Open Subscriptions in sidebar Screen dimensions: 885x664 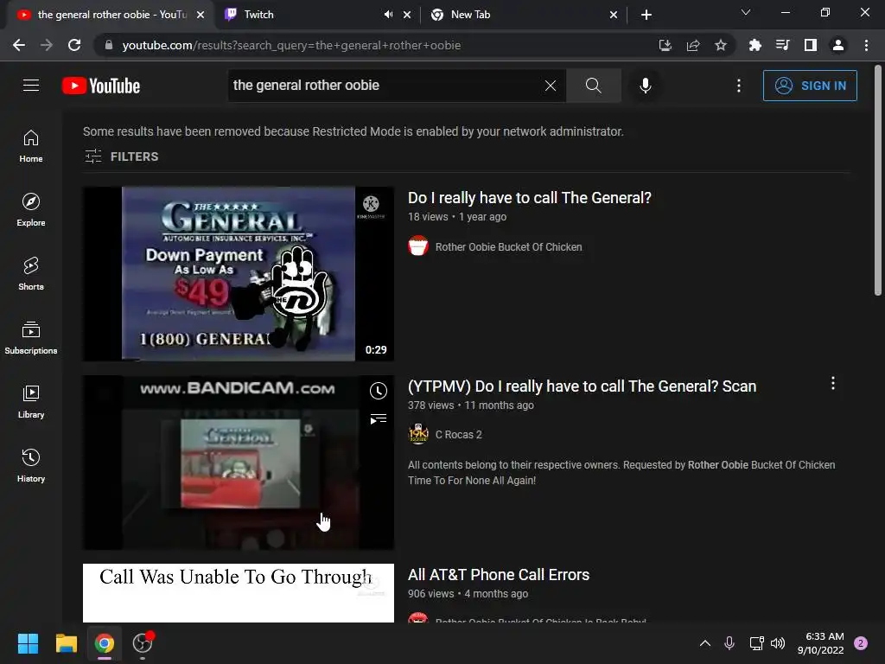31,338
